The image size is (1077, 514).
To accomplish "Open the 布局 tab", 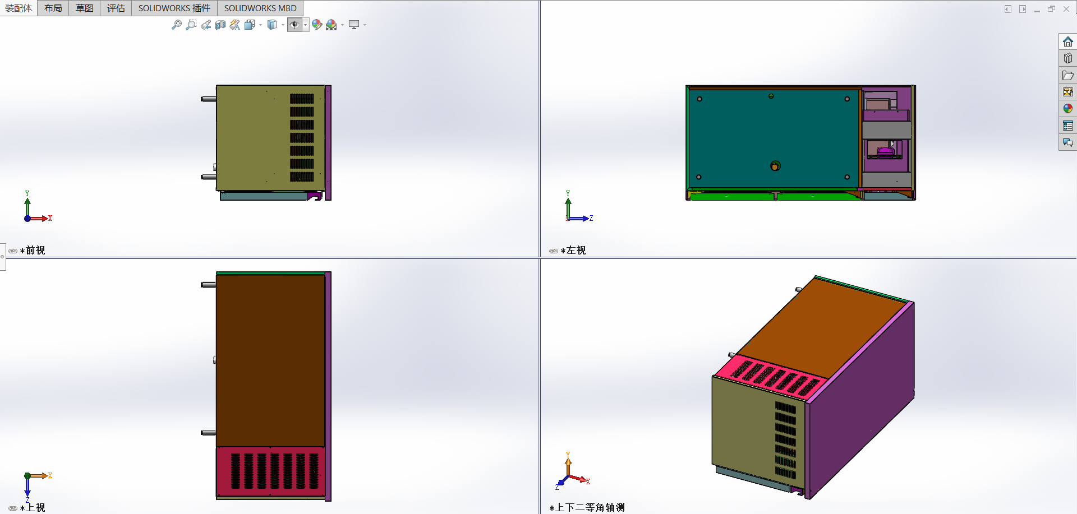I will tap(53, 8).
